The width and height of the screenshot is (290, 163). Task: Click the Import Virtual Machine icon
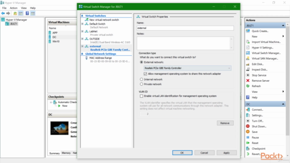click(248, 42)
